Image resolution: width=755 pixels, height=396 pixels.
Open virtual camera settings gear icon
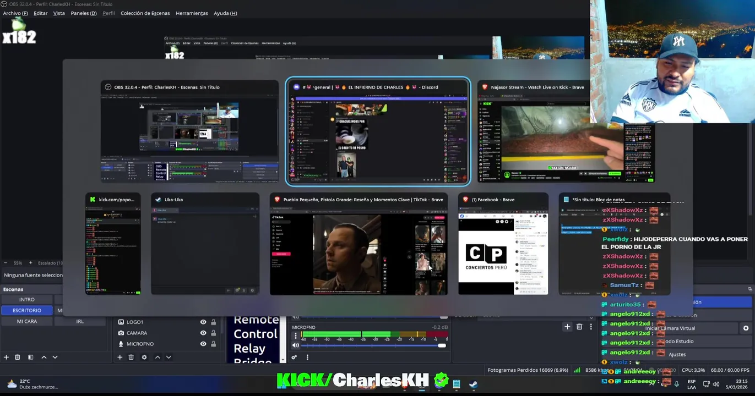746,328
